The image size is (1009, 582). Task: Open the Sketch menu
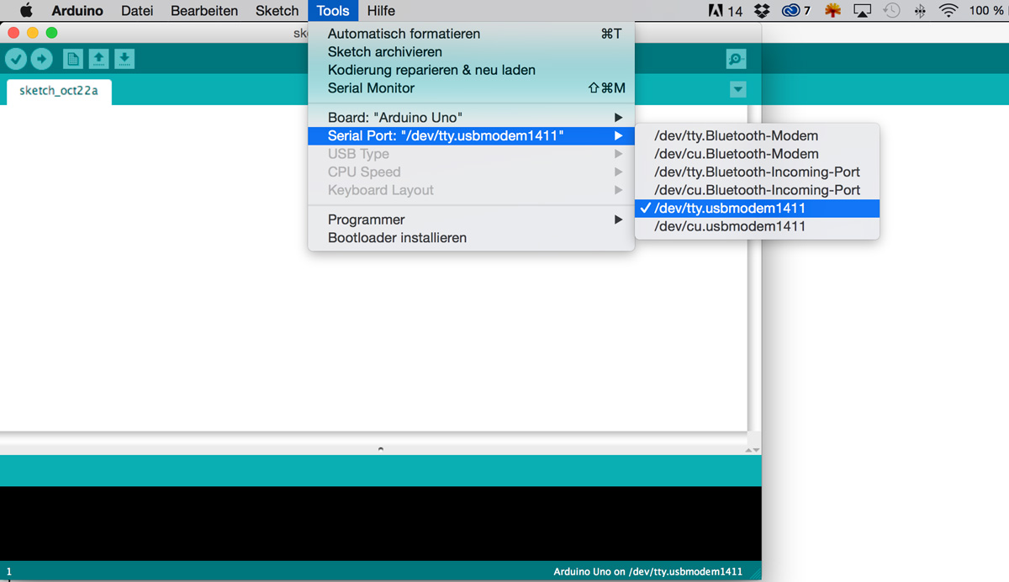coord(277,11)
